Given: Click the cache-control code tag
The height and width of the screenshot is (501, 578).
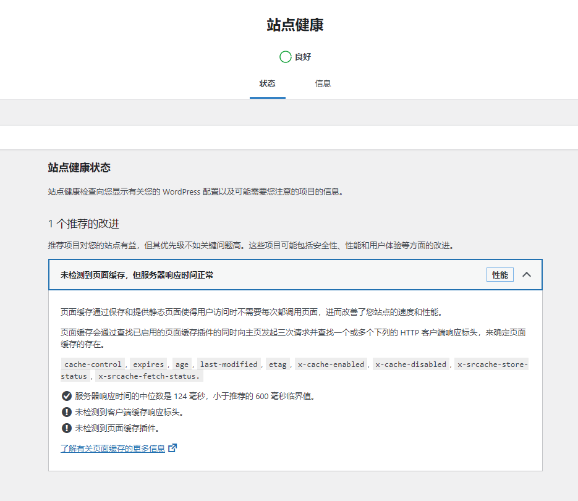Looking at the screenshot, I should tap(93, 364).
